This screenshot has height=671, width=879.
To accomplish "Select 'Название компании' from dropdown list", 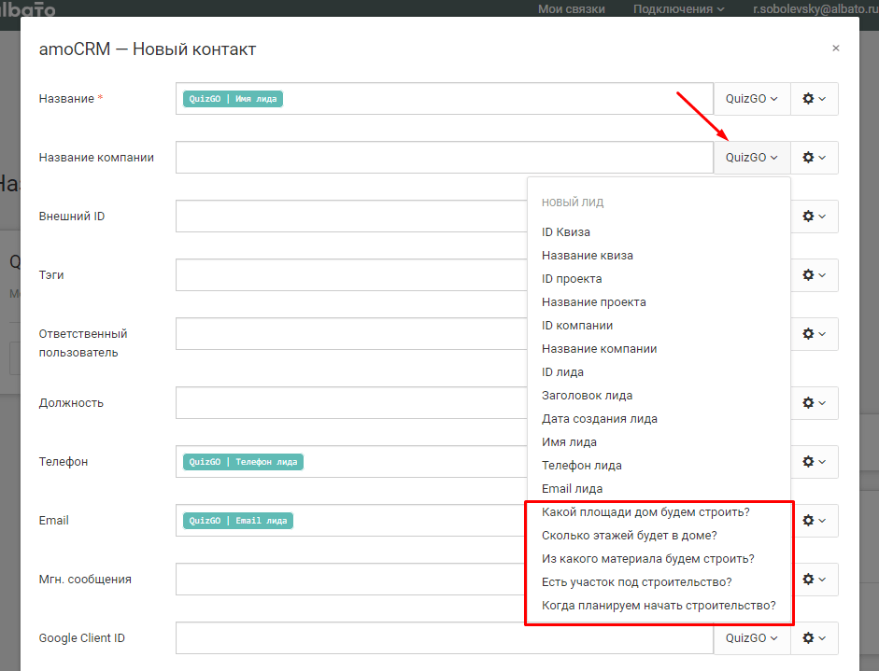I will [x=599, y=349].
